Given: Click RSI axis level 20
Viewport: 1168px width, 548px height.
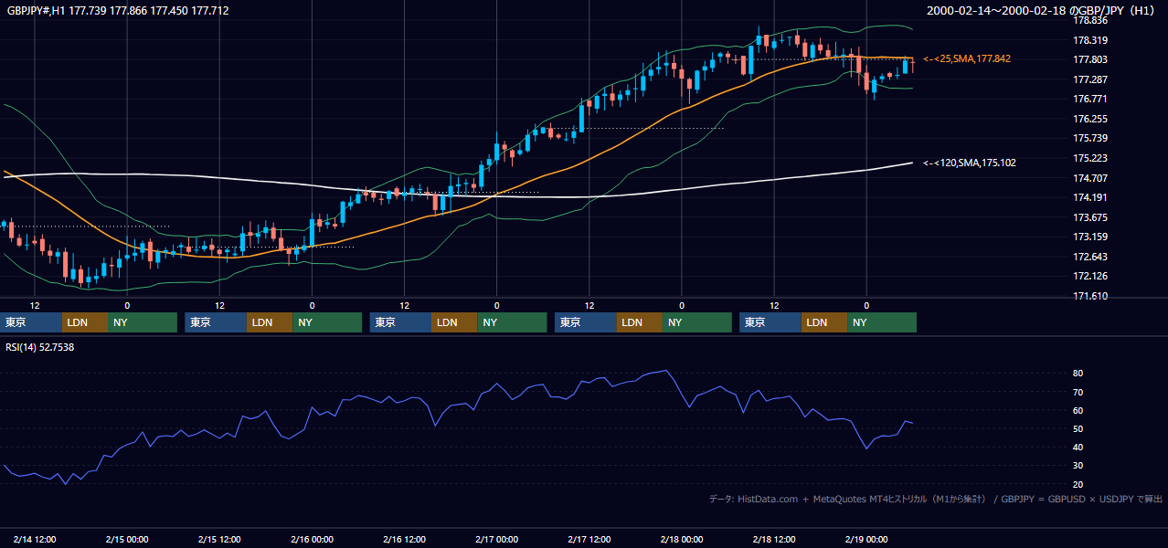Looking at the screenshot, I should 1078,484.
